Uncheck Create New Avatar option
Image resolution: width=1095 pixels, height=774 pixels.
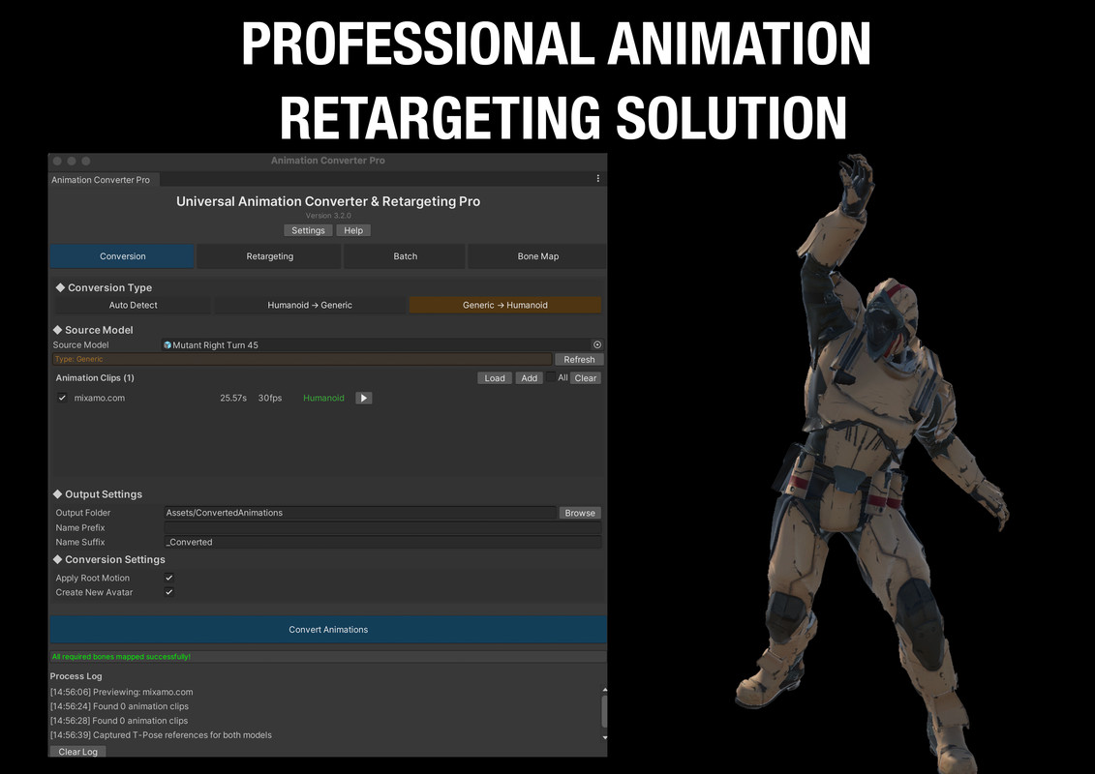[169, 592]
